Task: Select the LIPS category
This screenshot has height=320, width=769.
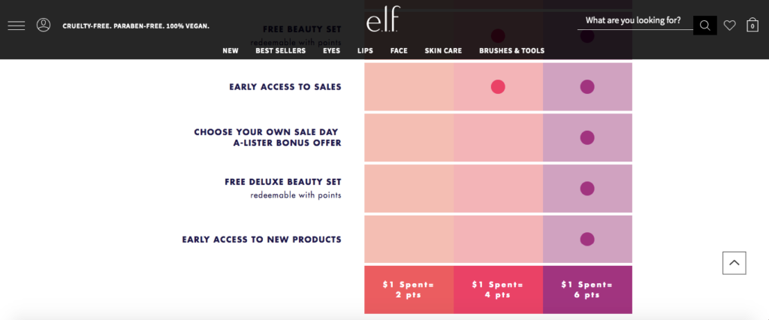Action: (366, 50)
